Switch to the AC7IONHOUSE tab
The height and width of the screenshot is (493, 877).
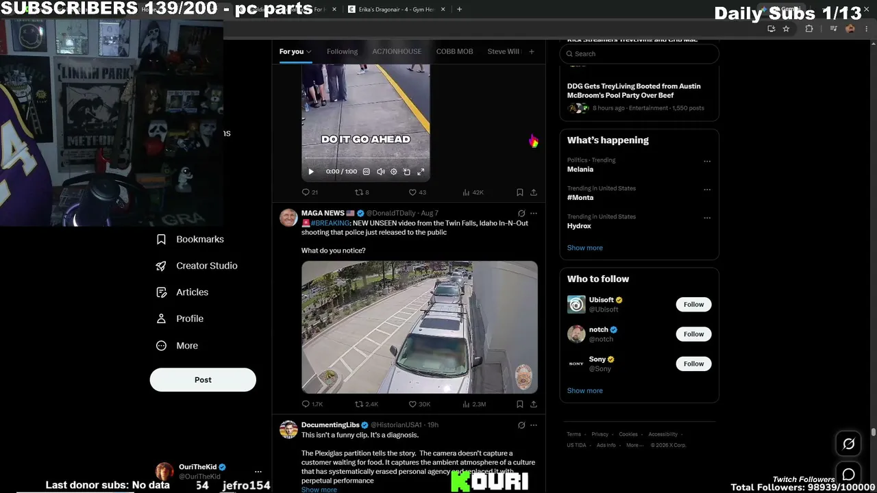point(397,51)
